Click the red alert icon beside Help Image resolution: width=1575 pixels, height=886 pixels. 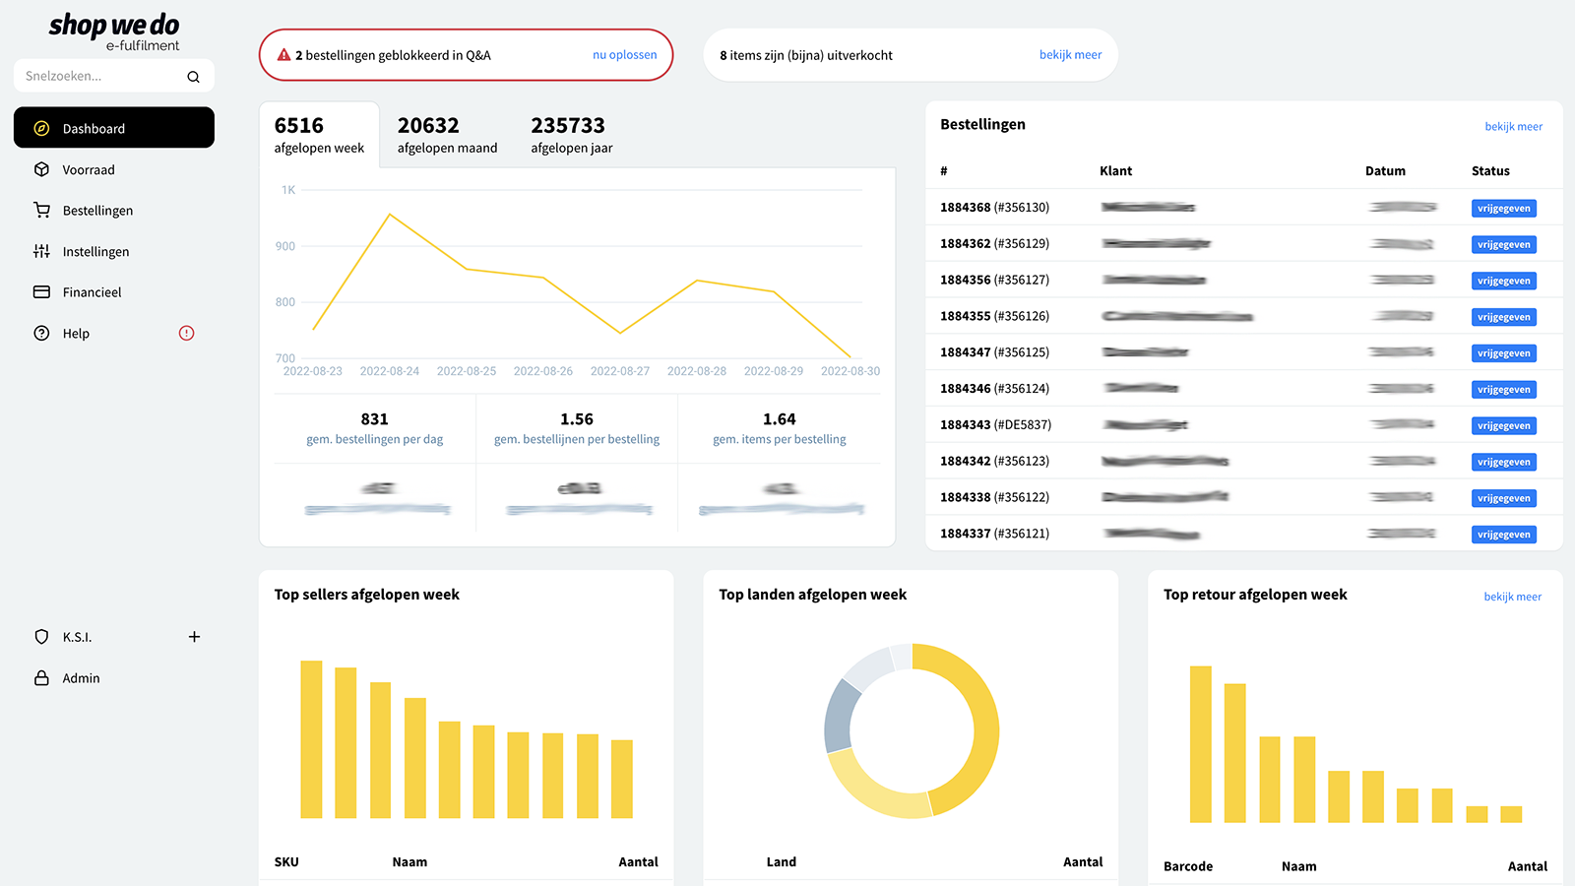[x=186, y=333]
